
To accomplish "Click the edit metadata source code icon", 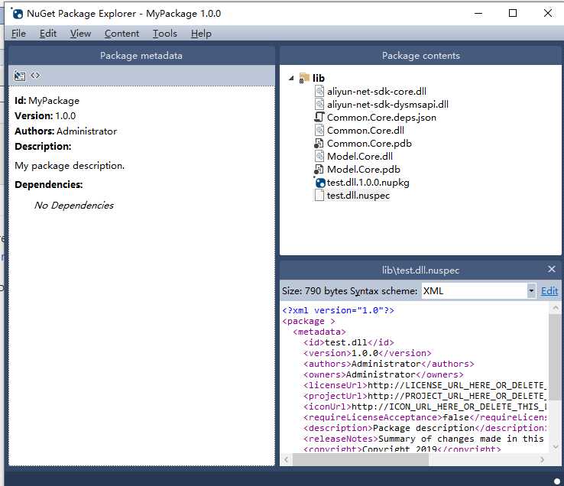I will (35, 75).
